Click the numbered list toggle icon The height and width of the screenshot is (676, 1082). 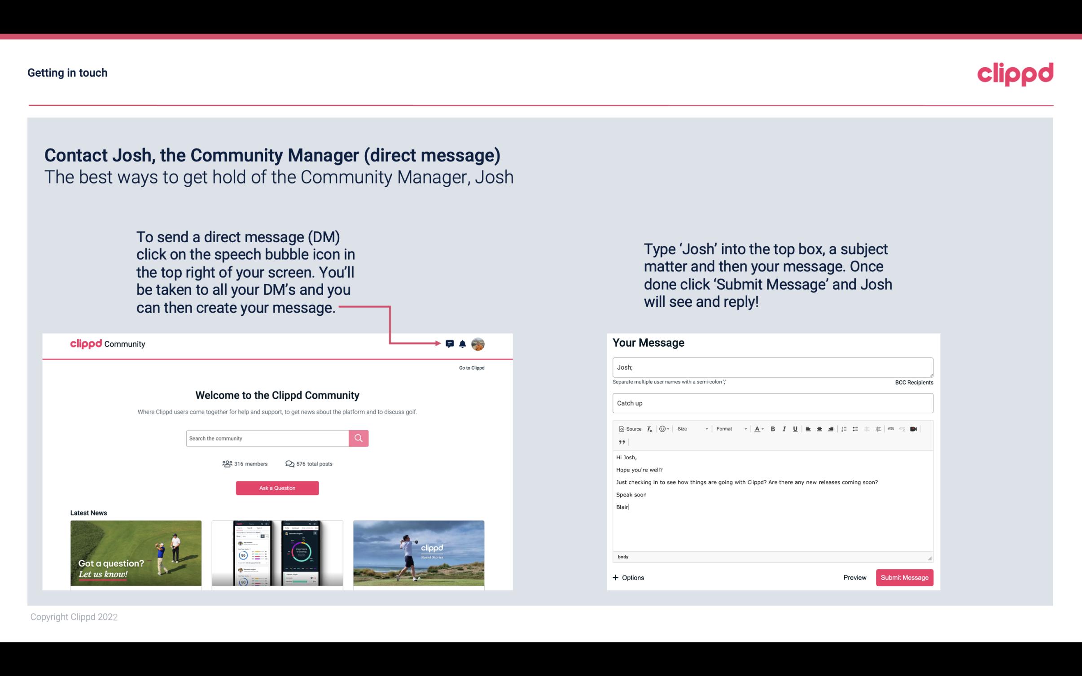[x=845, y=429]
